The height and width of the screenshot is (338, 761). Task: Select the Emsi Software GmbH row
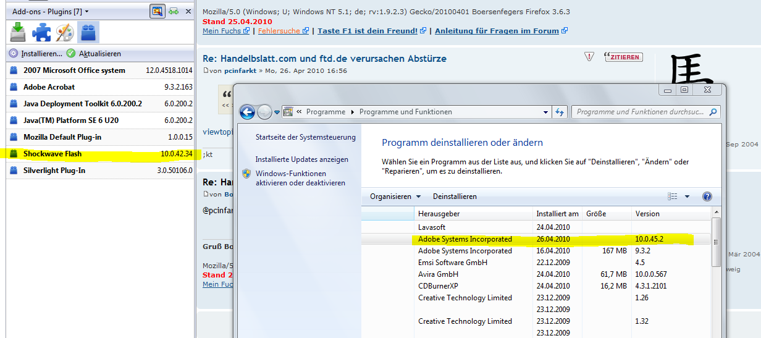(536, 263)
